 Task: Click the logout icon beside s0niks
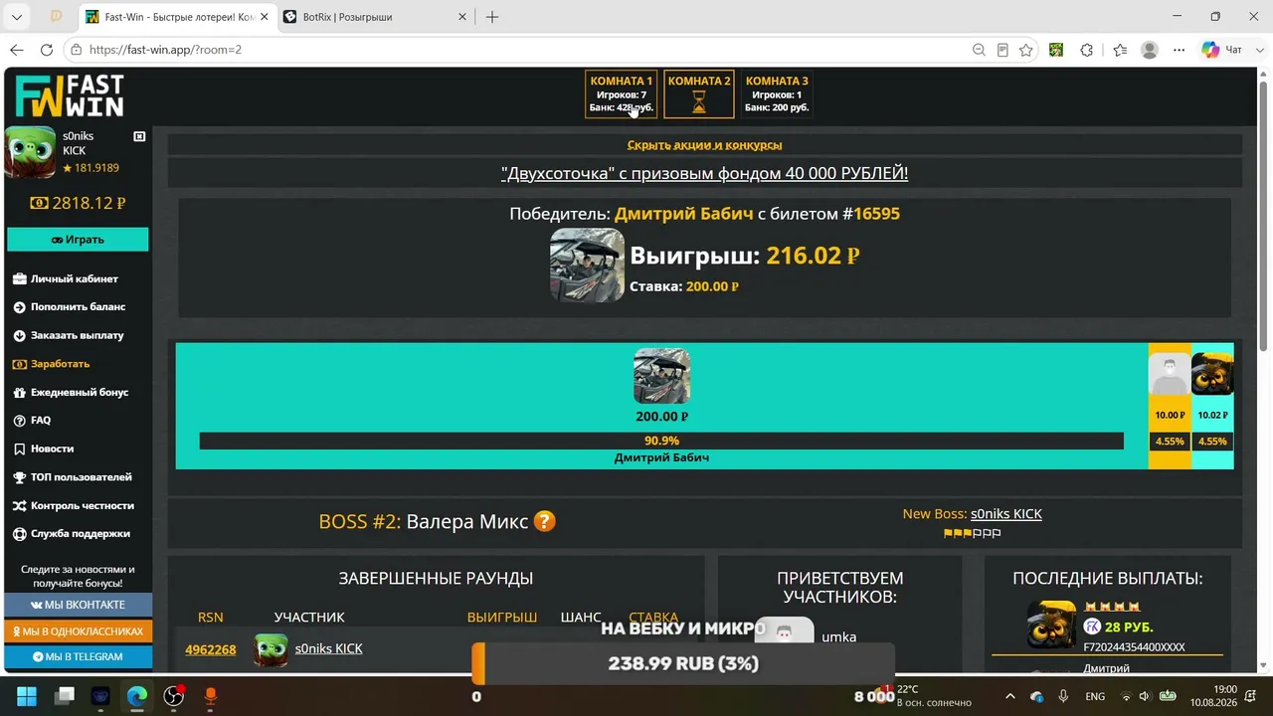[x=139, y=136]
